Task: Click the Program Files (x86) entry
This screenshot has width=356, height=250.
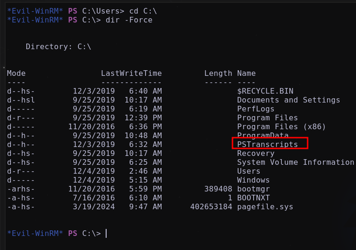Action: point(281,127)
